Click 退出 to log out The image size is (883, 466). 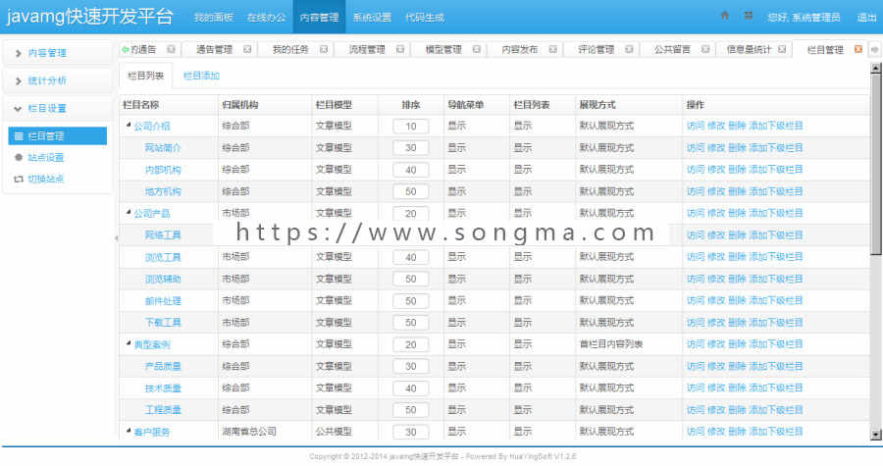[866, 18]
